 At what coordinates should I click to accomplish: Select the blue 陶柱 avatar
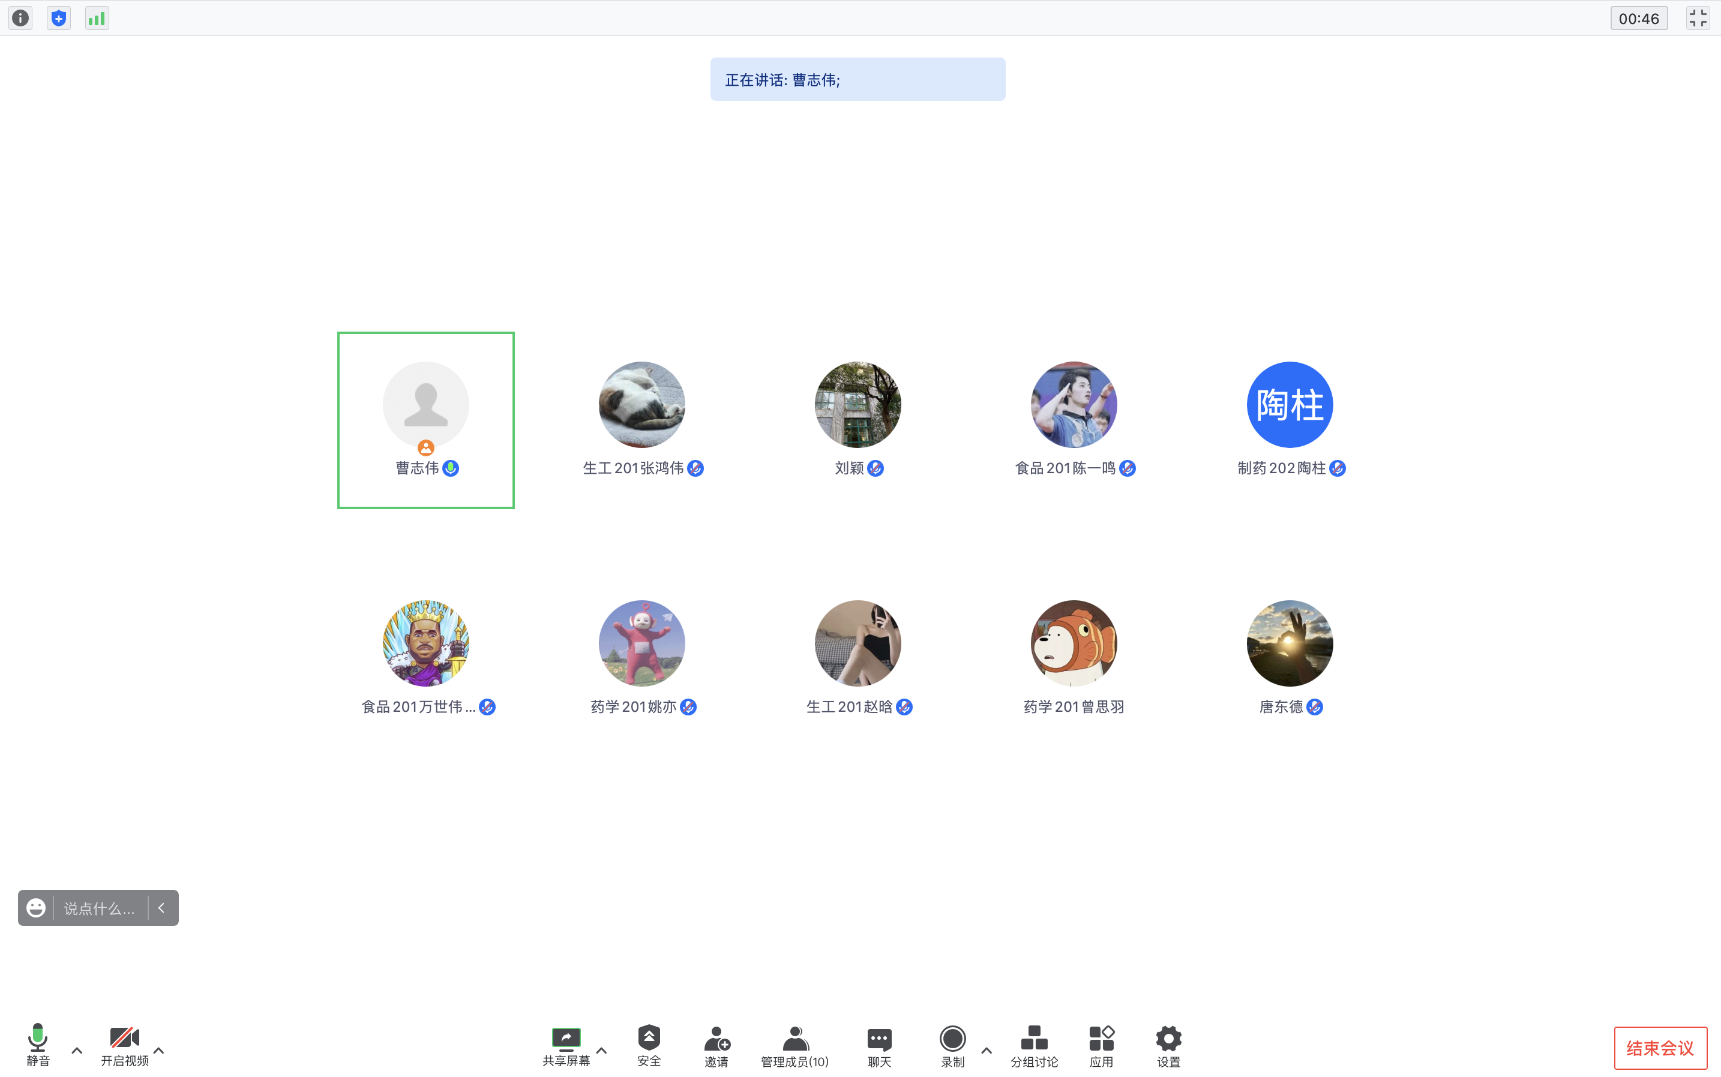click(x=1290, y=405)
